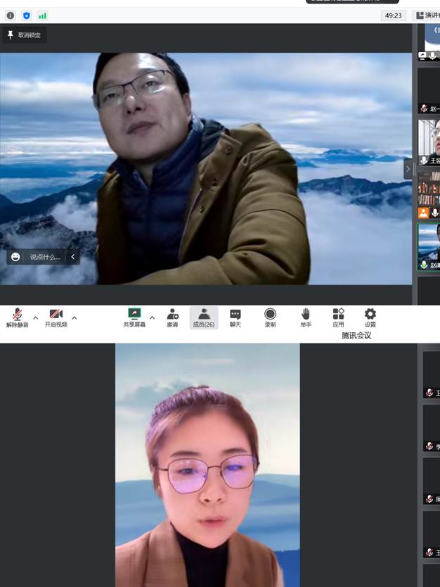Start screen sharing via 共享屏幕 icon
The image size is (440, 587).
[134, 317]
